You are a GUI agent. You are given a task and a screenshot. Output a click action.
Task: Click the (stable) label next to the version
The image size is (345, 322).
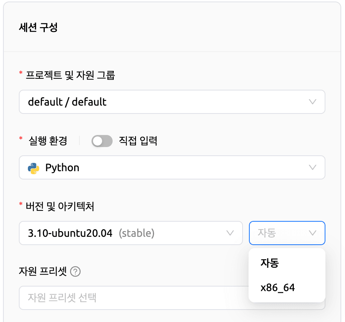[137, 233]
